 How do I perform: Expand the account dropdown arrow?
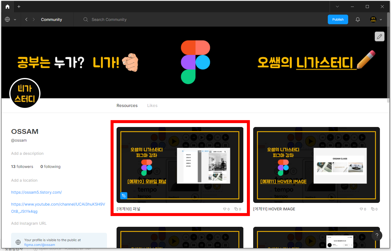coord(381,20)
